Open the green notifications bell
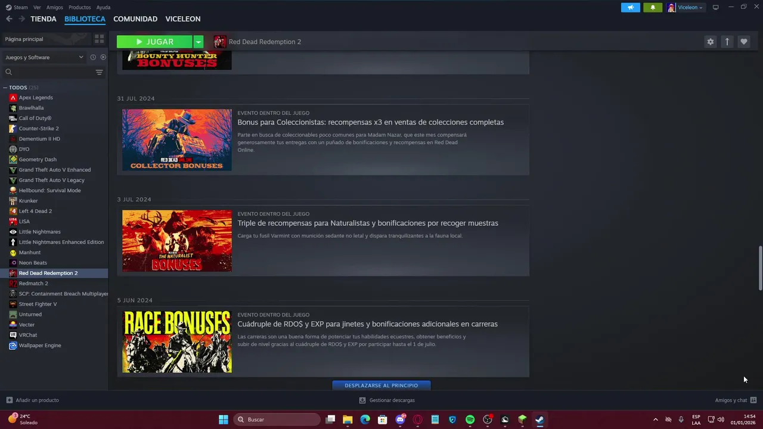The width and height of the screenshot is (763, 429). pyautogui.click(x=653, y=7)
